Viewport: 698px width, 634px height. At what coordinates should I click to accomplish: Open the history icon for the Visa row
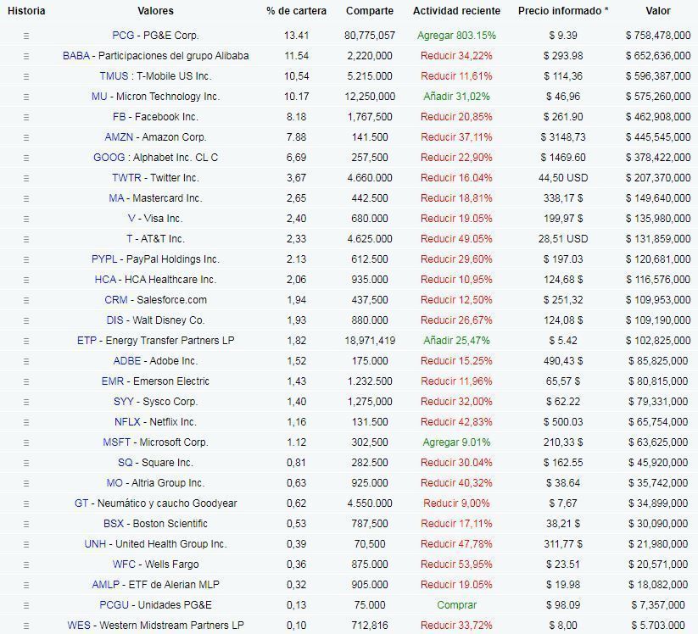pos(26,219)
